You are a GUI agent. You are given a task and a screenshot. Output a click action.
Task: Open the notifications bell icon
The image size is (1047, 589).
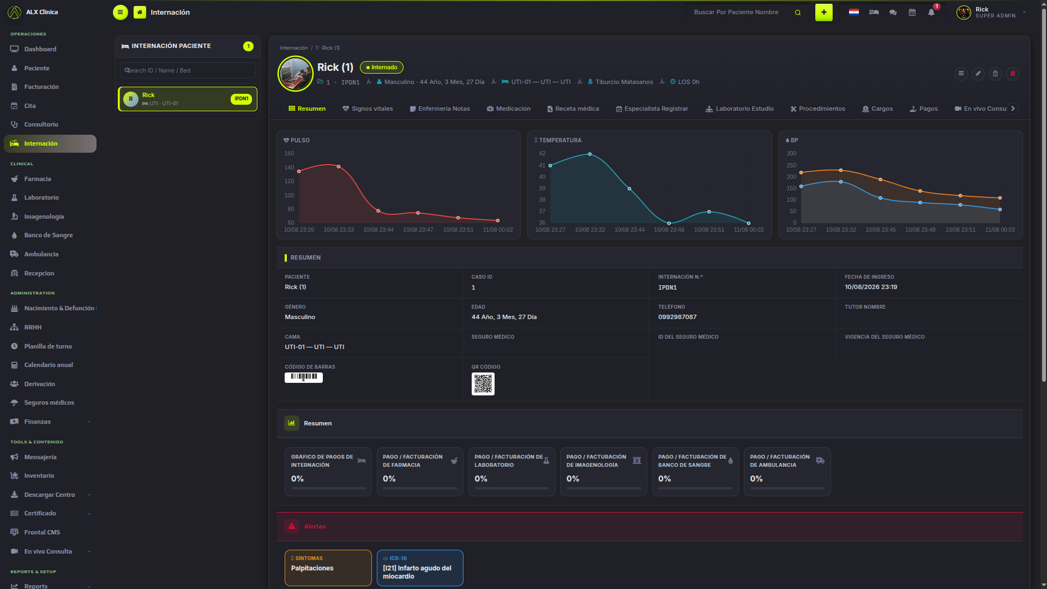(931, 12)
